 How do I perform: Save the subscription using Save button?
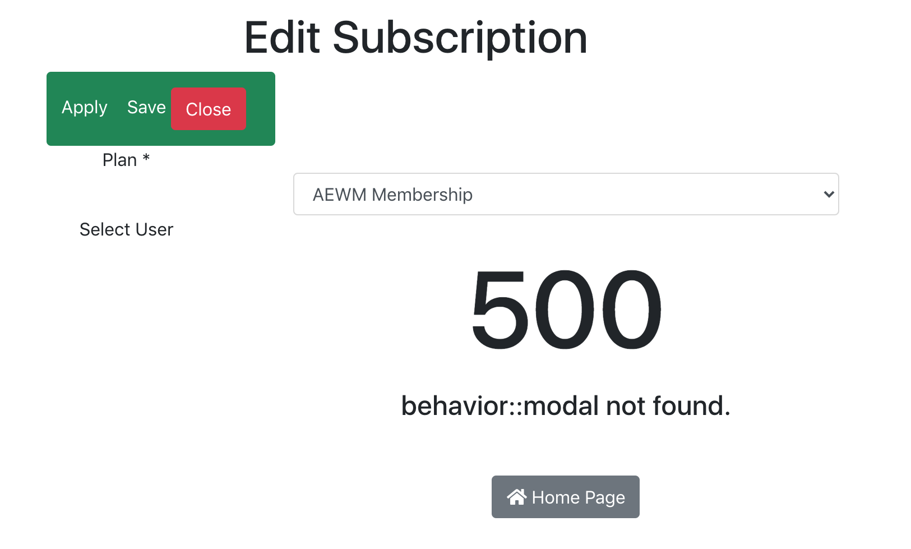pos(146,107)
